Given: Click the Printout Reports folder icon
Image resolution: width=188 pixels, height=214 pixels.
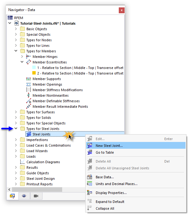Looking at the screenshot, I should click(x=22, y=184).
